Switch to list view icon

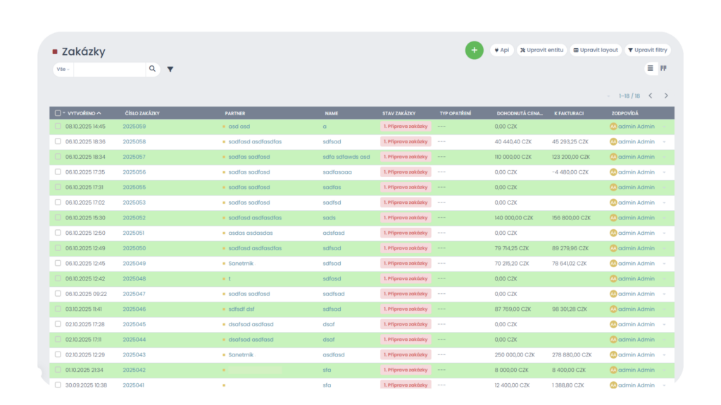coord(650,68)
